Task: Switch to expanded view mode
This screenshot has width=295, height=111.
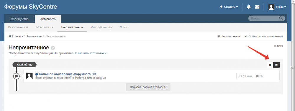Action: point(270,65)
